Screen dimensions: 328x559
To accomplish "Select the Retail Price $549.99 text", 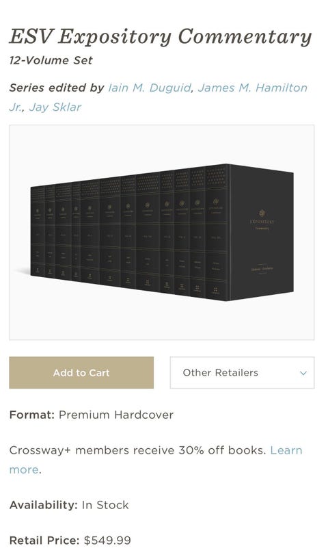I will (x=70, y=541).
